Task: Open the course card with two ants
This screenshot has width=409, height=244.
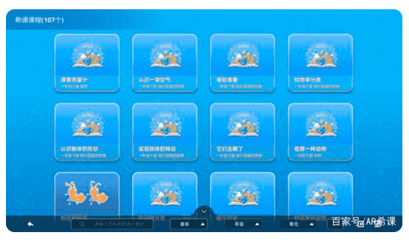Action: [x=87, y=194]
